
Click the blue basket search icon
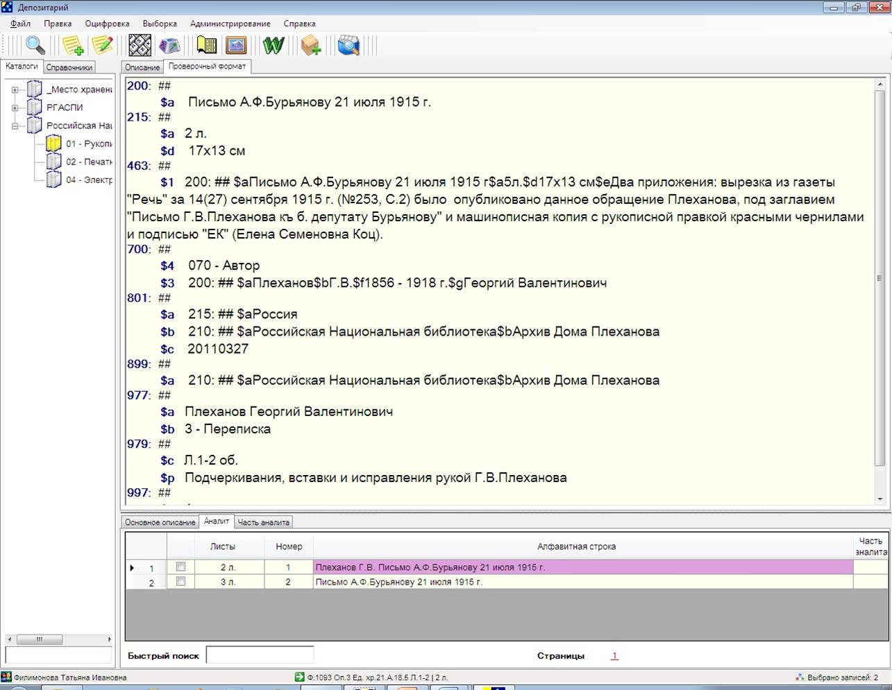(x=348, y=46)
